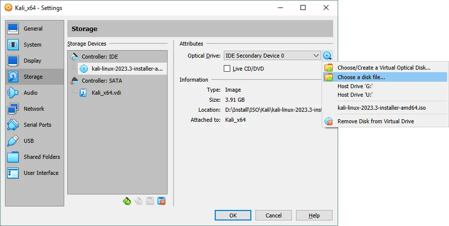The image size is (449, 226).
Task: Open the Display settings icon
Action: click(x=13, y=61)
